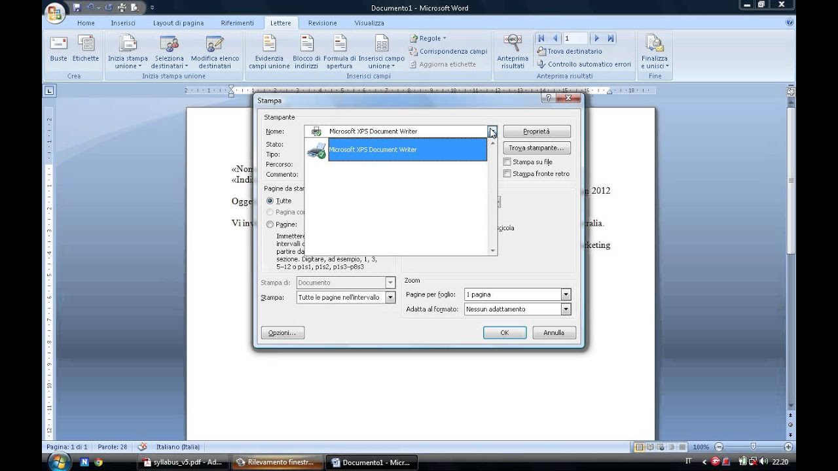Image resolution: width=838 pixels, height=471 pixels.
Task: Open Inizia stampa unione menu
Action: pyautogui.click(x=128, y=52)
